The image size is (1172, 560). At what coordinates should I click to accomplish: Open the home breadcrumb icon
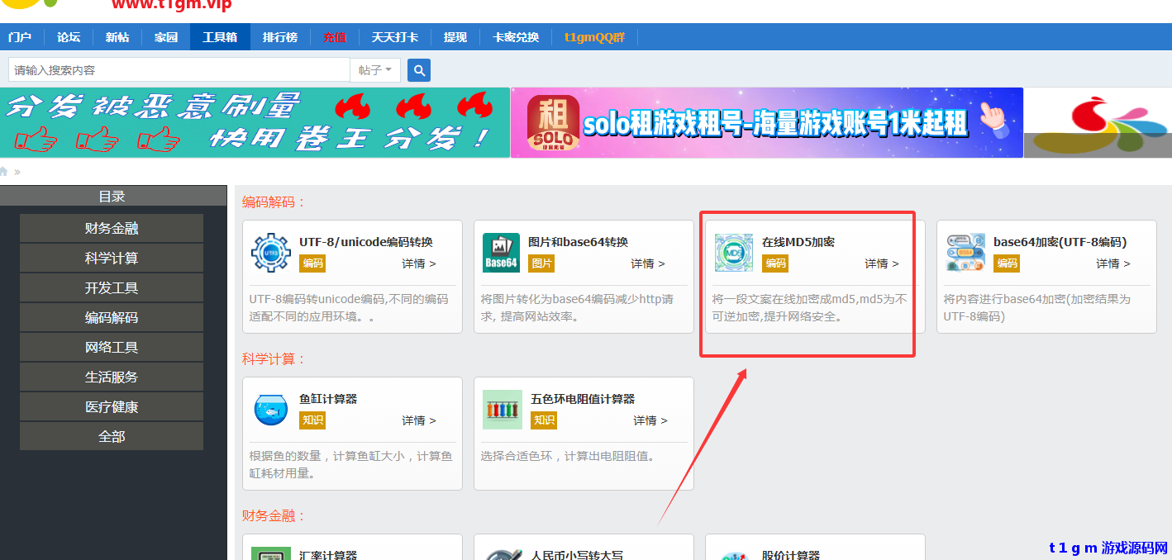[7, 170]
